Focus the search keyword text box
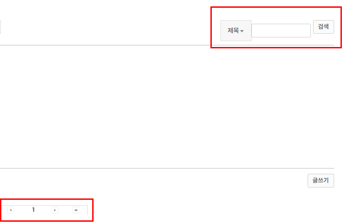This screenshot has width=351, height=224. coord(281,31)
